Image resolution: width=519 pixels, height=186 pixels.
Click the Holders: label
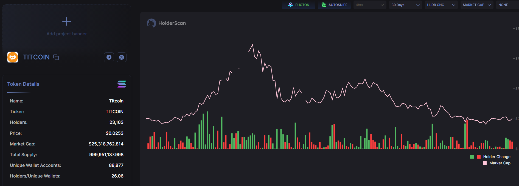tap(19, 122)
